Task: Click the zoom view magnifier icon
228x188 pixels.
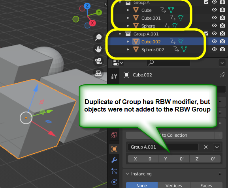Action: [x=98, y=37]
